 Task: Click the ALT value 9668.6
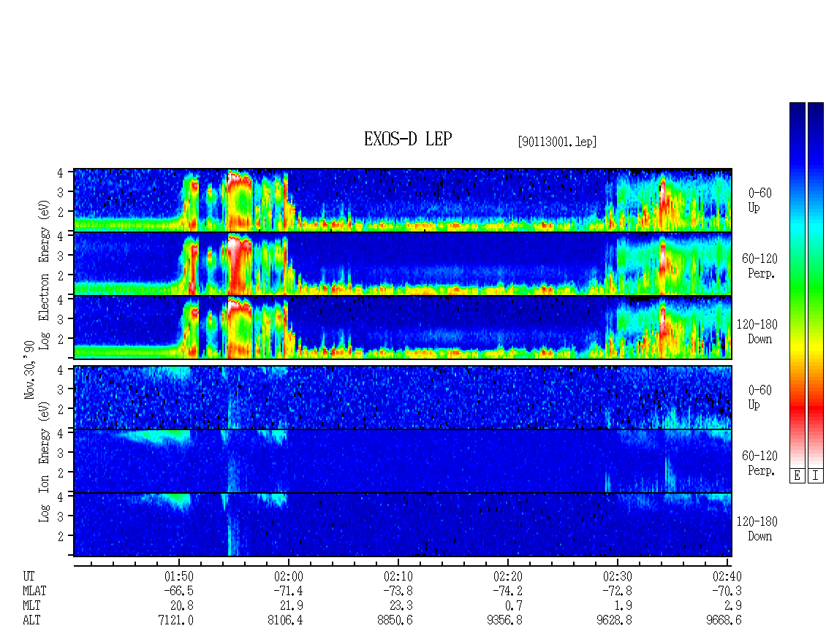tap(724, 621)
